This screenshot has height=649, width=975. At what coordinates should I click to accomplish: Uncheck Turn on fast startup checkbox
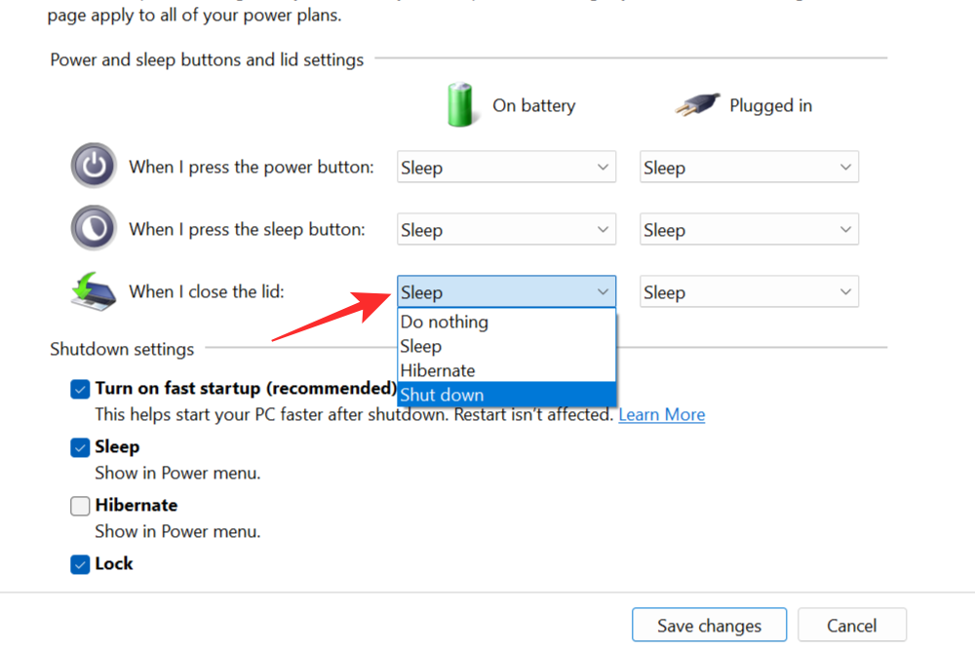coord(80,389)
